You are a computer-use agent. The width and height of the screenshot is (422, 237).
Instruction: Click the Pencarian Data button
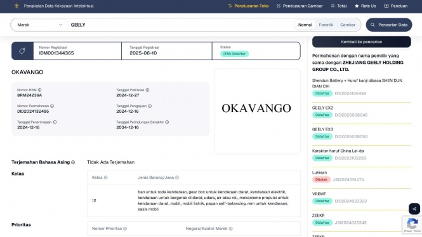(x=388, y=25)
